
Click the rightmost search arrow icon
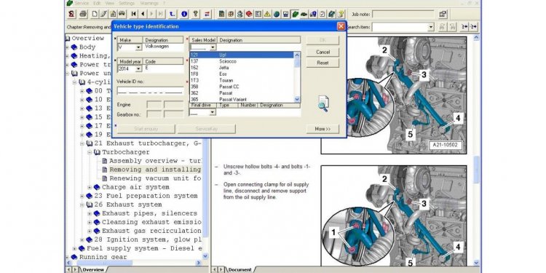(474, 26)
